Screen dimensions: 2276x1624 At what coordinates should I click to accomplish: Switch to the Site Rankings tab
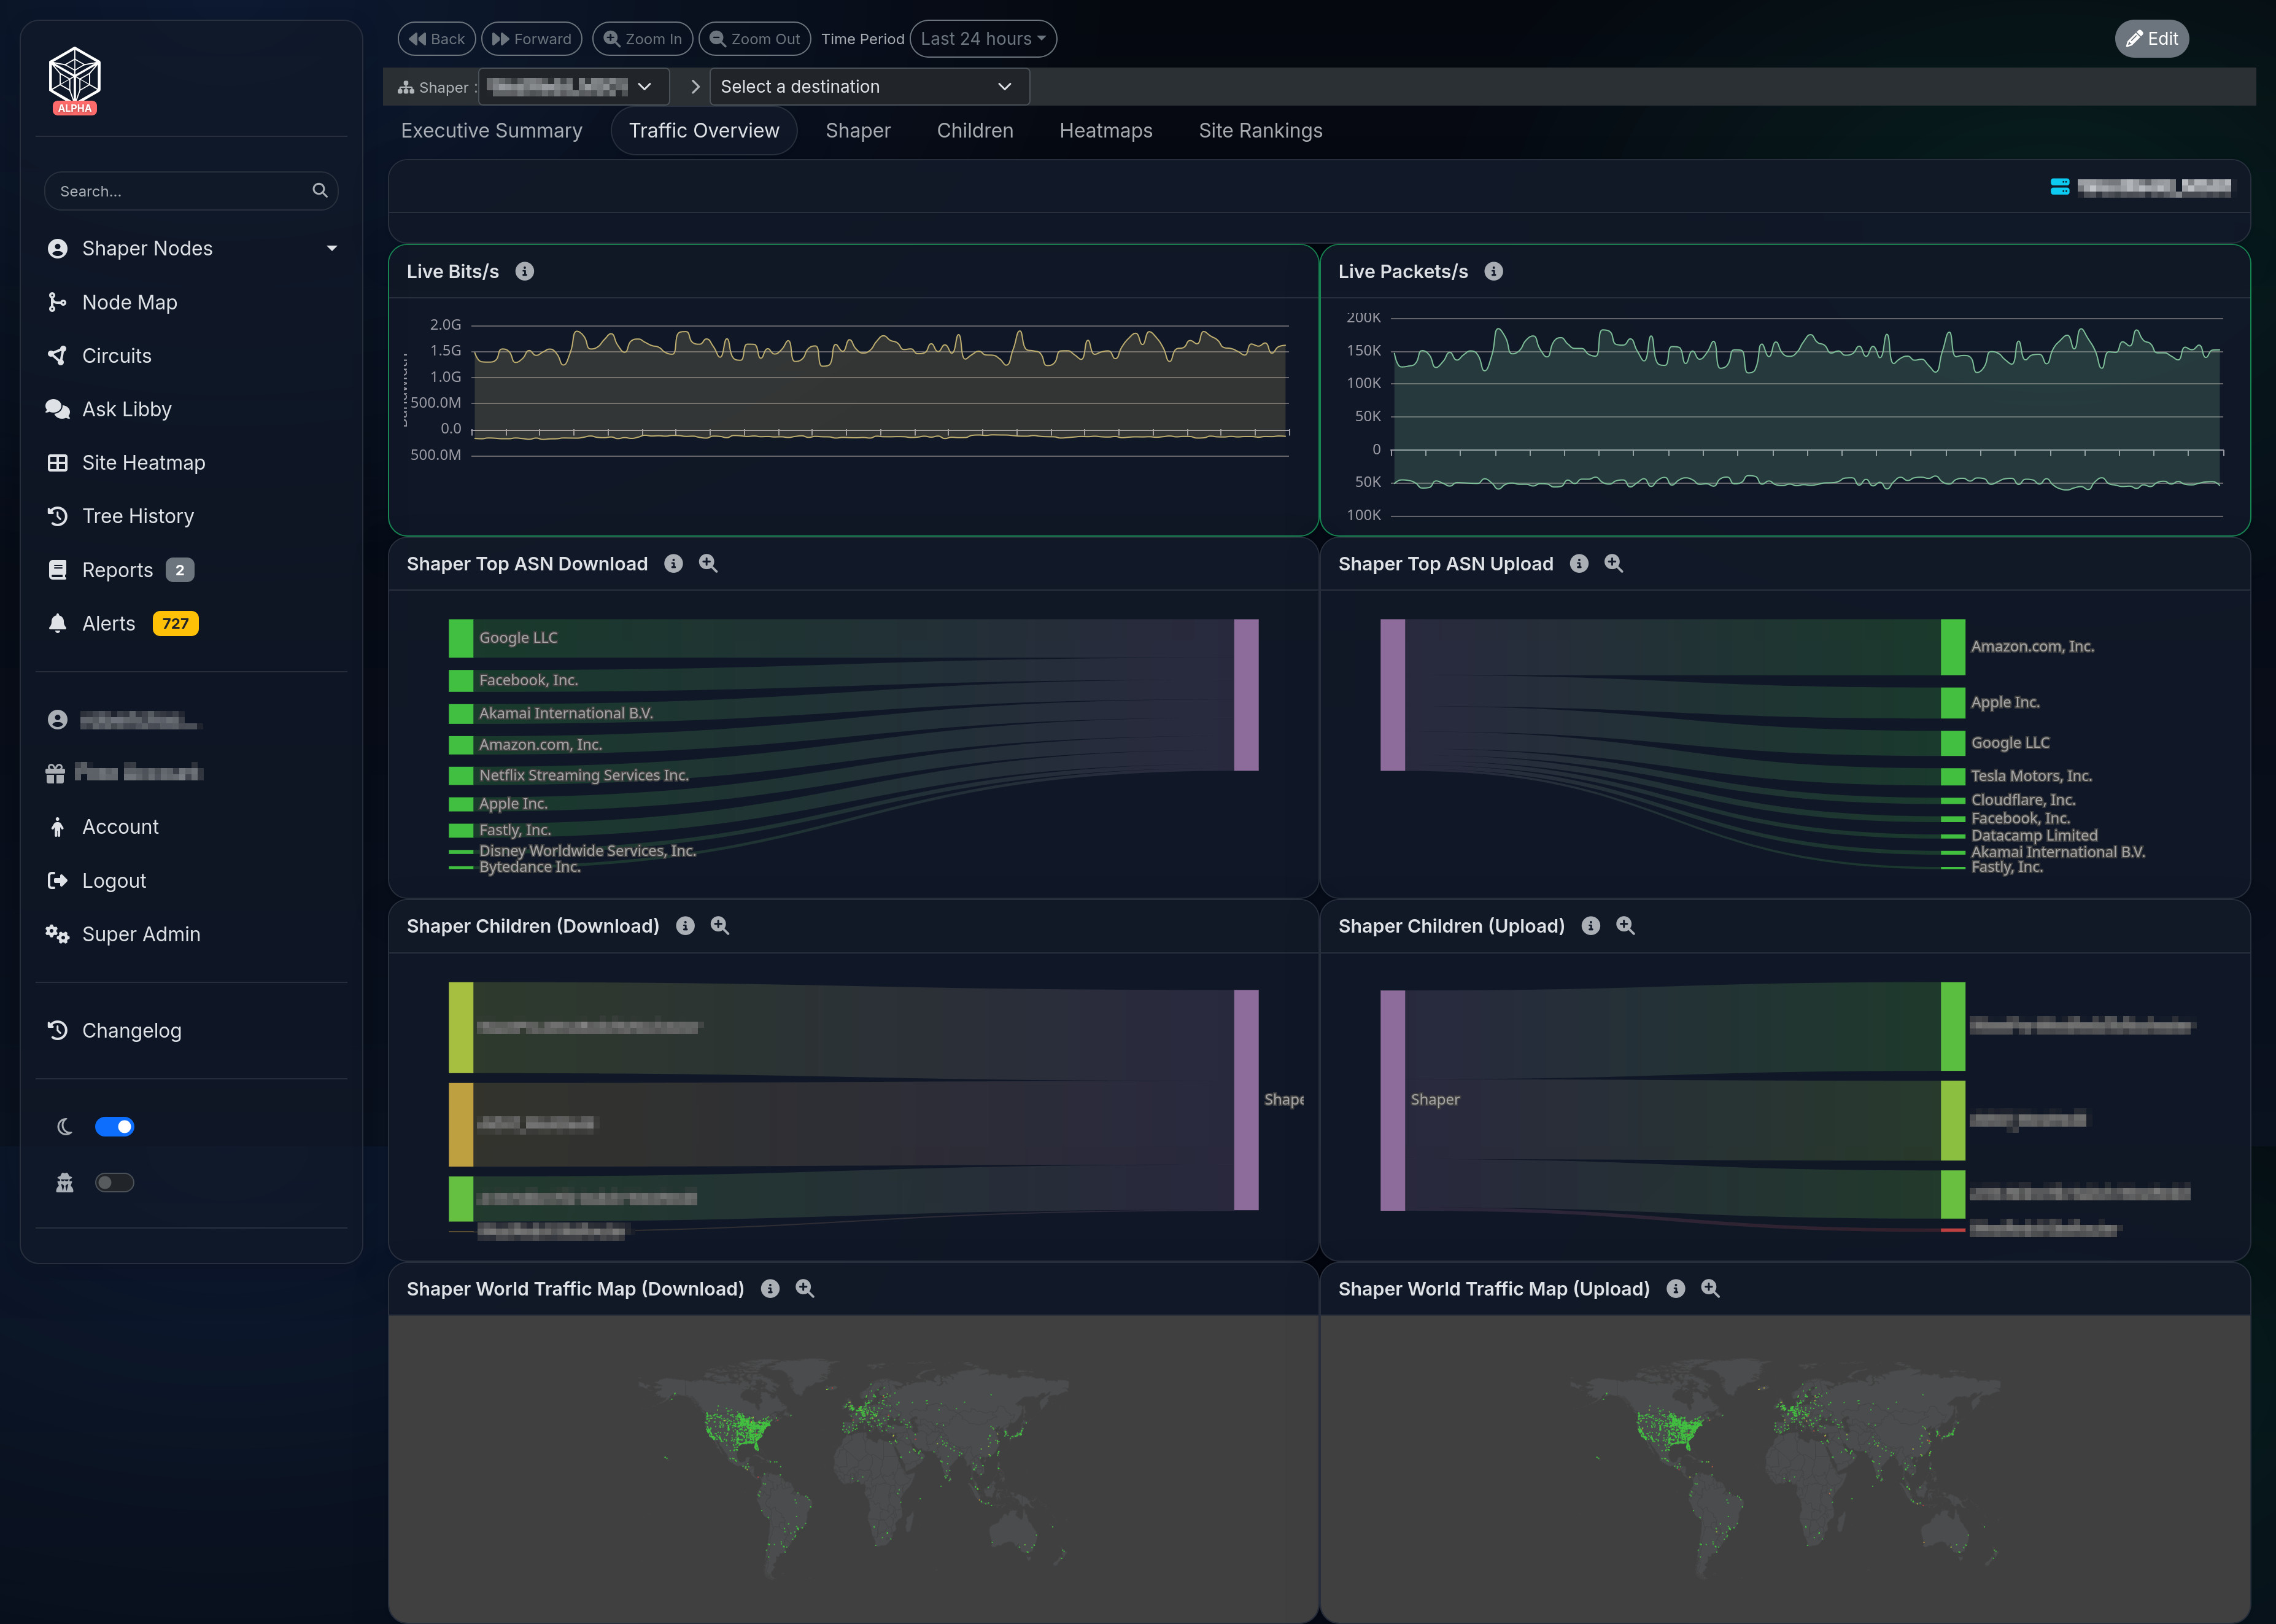click(x=1260, y=131)
